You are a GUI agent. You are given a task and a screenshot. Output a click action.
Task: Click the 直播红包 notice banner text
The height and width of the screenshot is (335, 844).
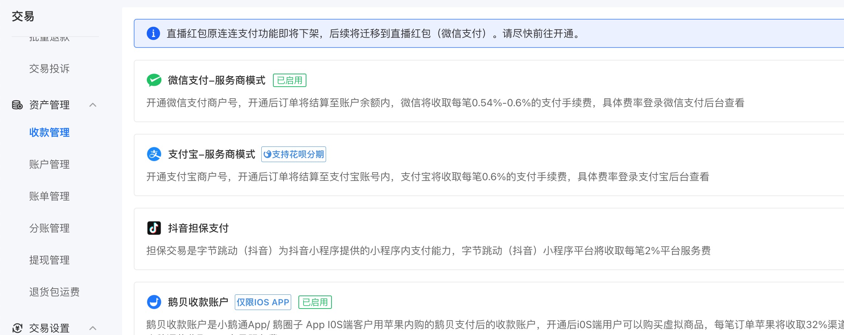coord(374,33)
